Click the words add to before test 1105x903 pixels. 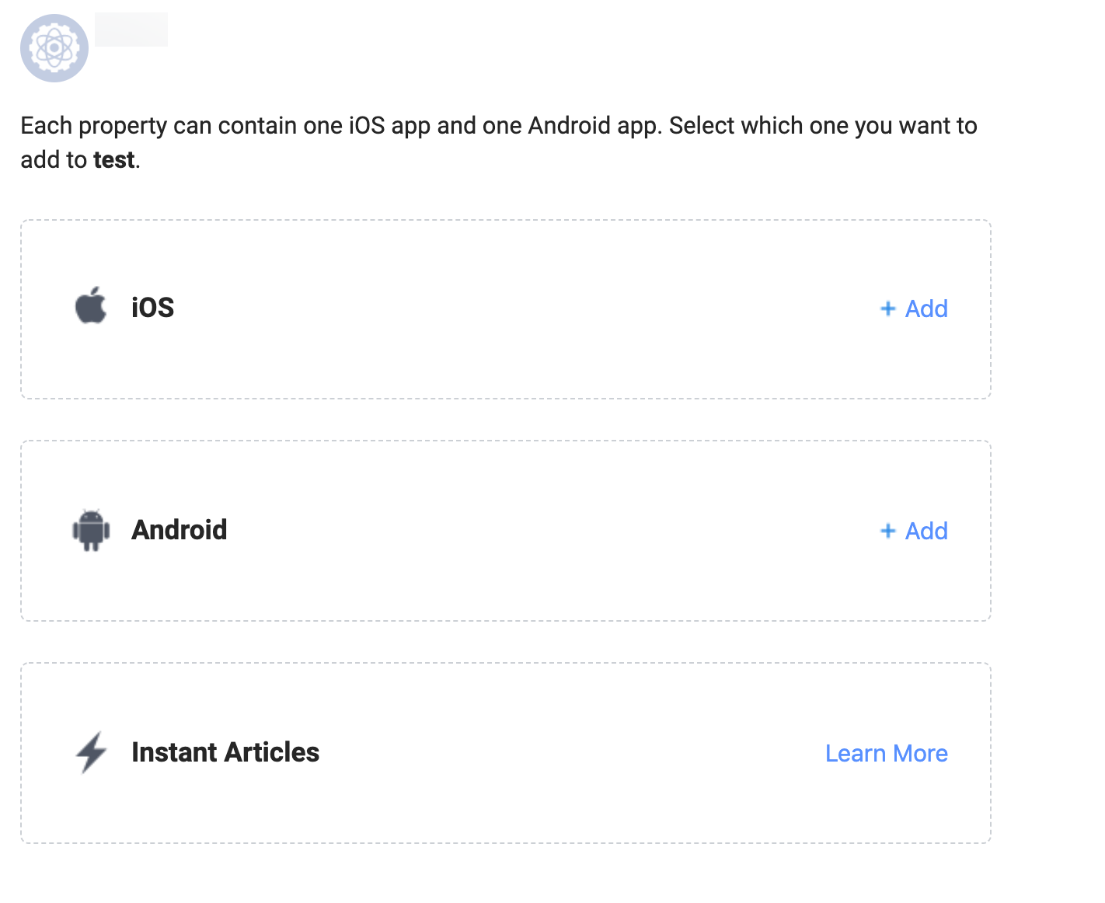click(54, 160)
